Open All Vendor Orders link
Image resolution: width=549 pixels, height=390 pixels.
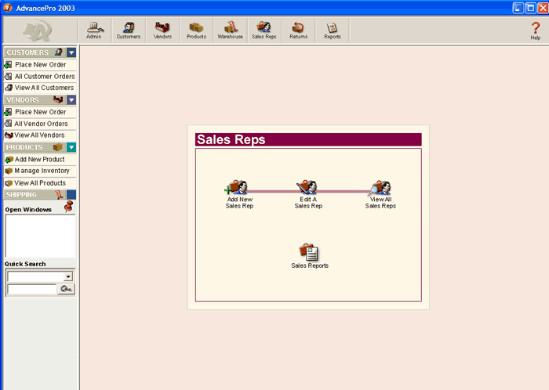[40, 124]
